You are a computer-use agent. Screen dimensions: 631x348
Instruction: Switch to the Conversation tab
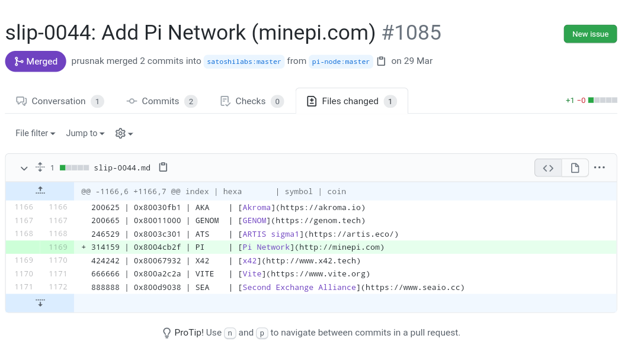click(59, 101)
